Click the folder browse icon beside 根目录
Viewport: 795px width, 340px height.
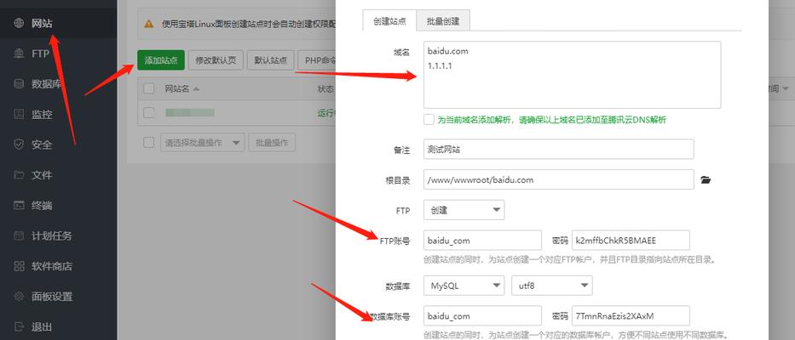(706, 179)
